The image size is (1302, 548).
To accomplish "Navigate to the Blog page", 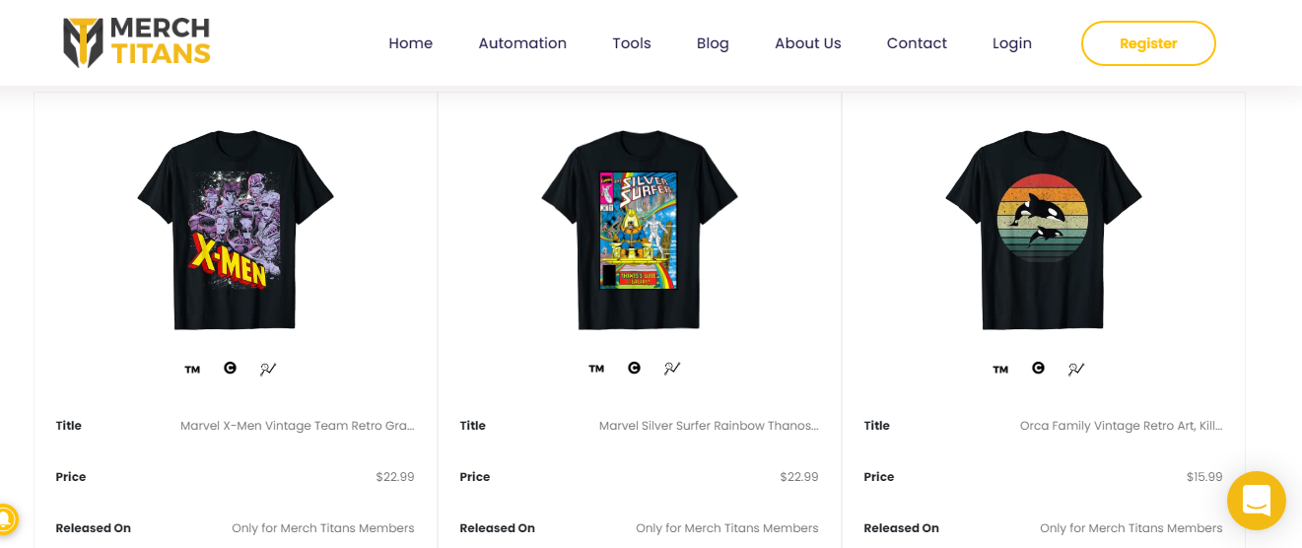I will [x=713, y=43].
